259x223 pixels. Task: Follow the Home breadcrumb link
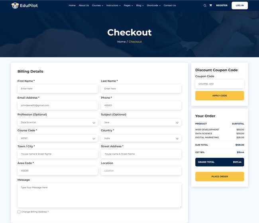pyautogui.click(x=122, y=42)
